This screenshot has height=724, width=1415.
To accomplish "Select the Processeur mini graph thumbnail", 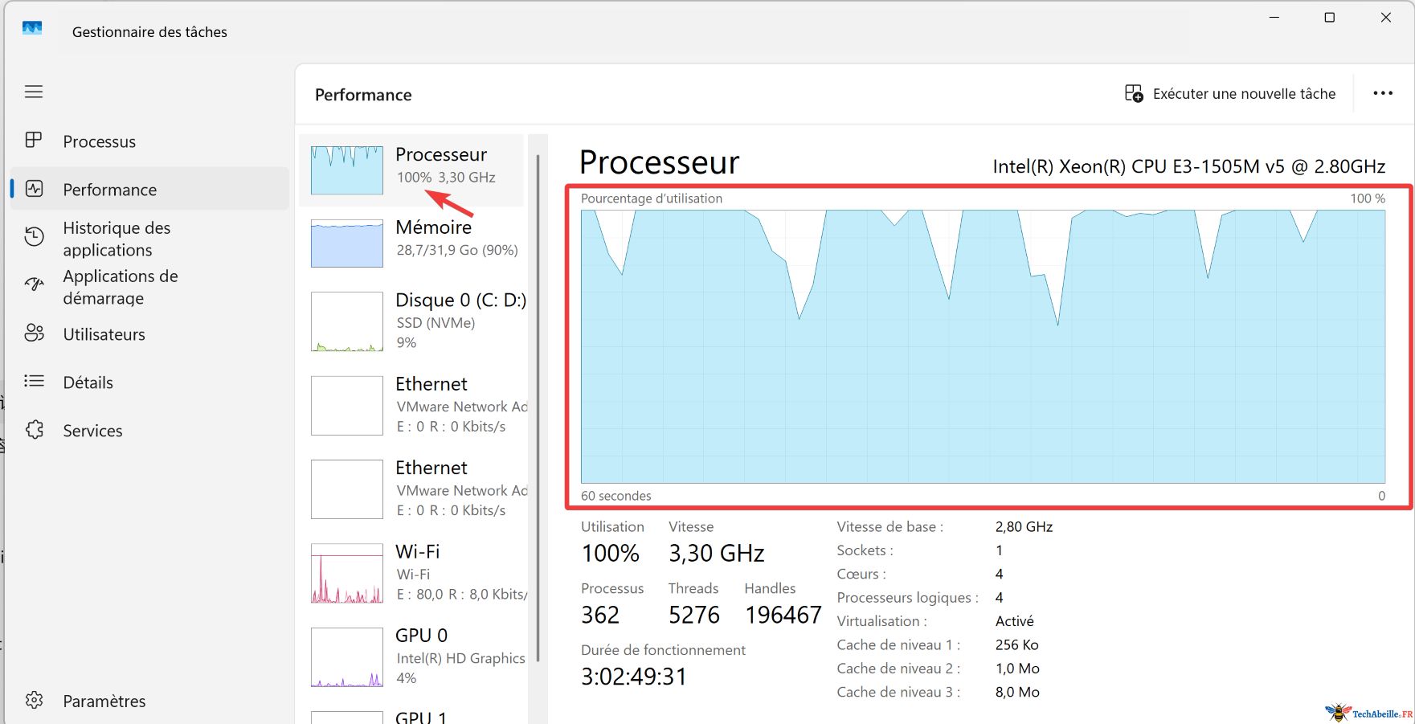I will [x=347, y=170].
